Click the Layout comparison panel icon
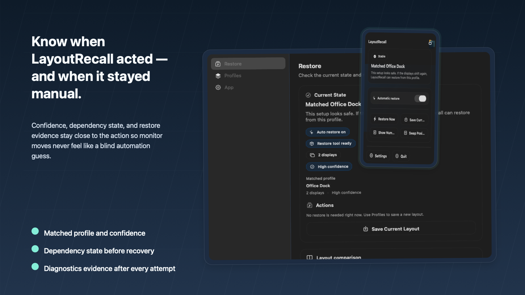525x295 pixels. click(309, 258)
